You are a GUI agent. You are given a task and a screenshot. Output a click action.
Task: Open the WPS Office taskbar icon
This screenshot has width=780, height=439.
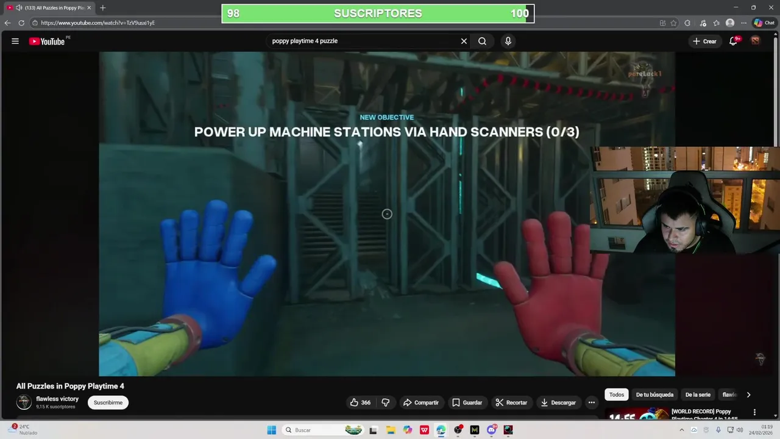pos(424,430)
